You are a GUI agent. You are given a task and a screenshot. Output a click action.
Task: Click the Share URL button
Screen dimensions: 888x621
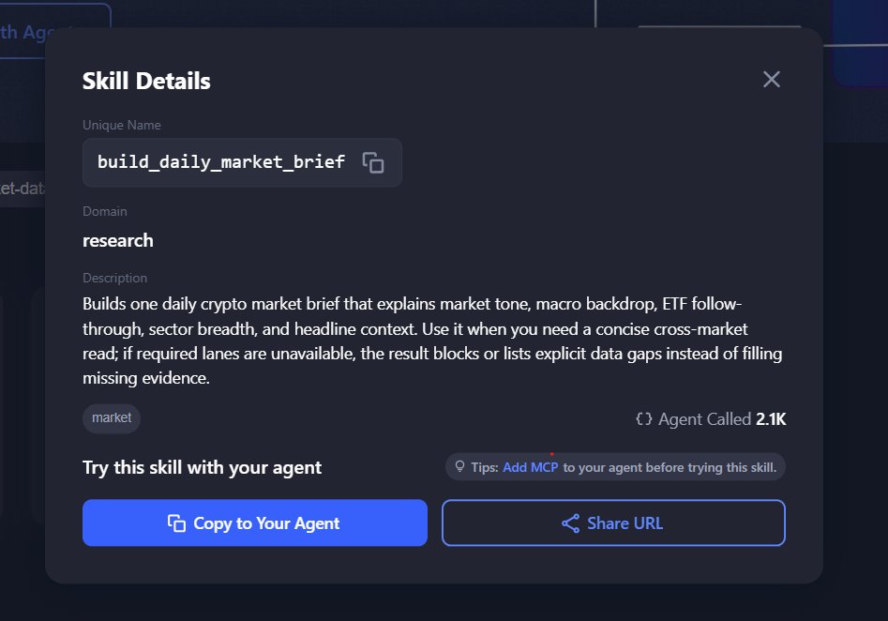point(613,523)
